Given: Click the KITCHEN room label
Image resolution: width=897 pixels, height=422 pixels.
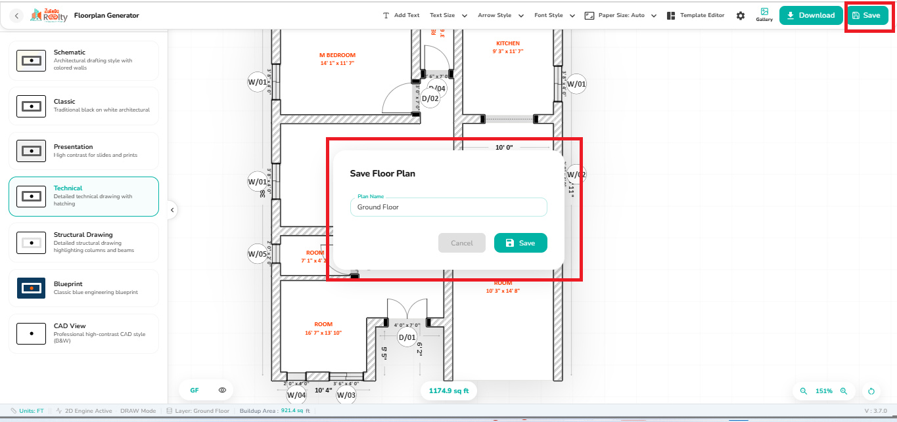Looking at the screenshot, I should [508, 47].
